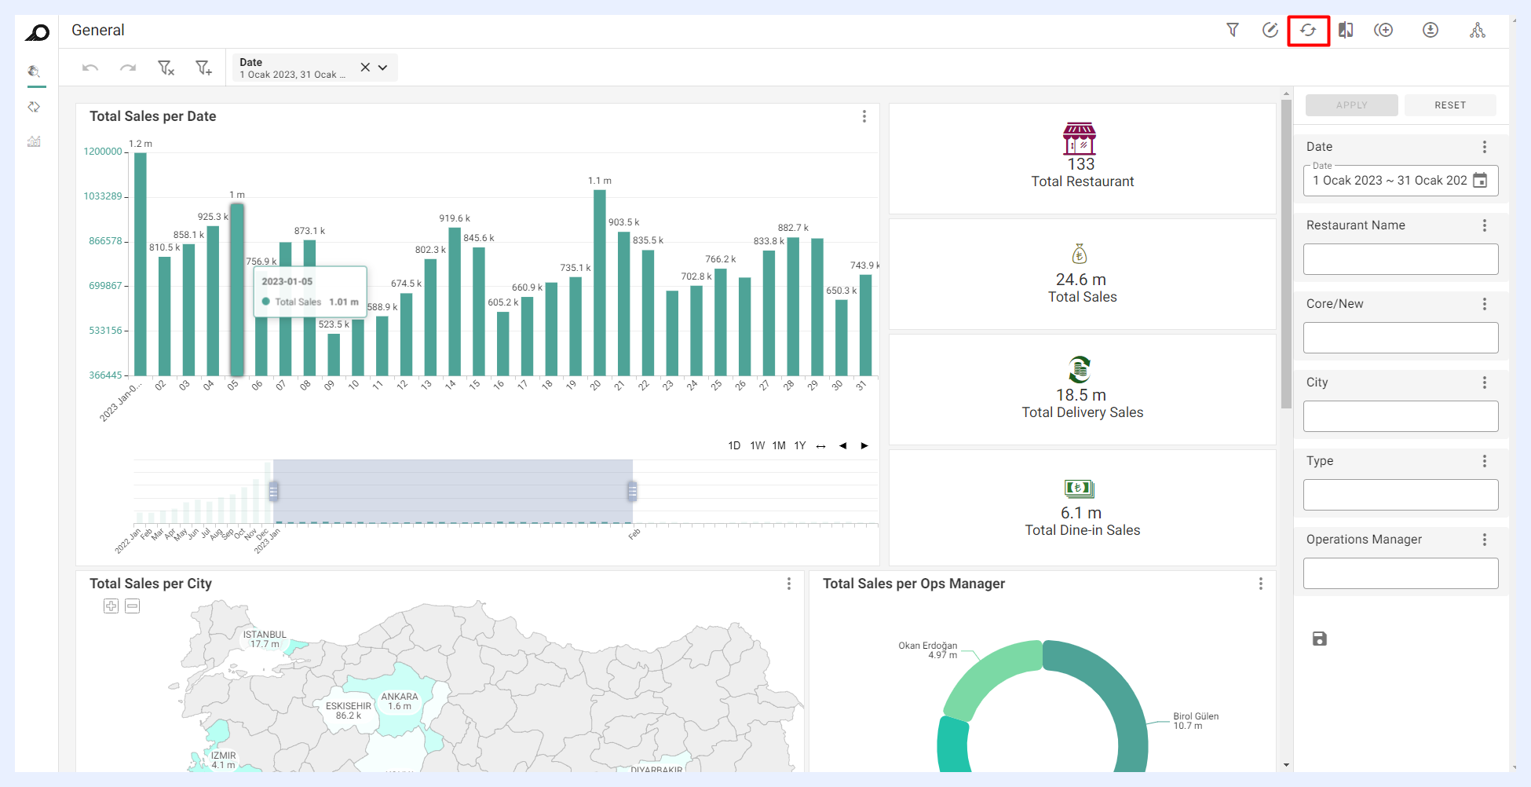Viewport: 1531px width, 787px height.
Task: Clear all filters with funnel-x icon
Action: [166, 68]
